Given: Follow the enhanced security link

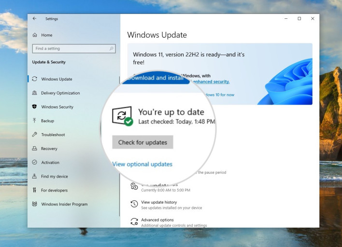Looking at the screenshot, I should point(211,82).
